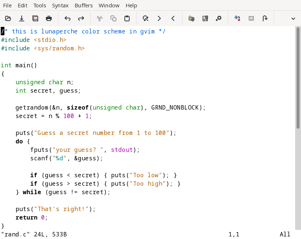This screenshot has width=301, height=239.
Task: Click the Save all files floppy icon
Action: 35,18
